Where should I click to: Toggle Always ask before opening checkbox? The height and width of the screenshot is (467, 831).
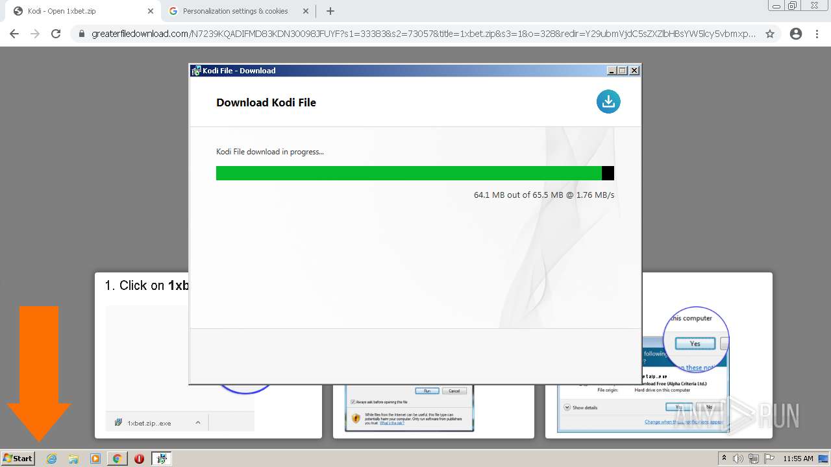tap(353, 402)
